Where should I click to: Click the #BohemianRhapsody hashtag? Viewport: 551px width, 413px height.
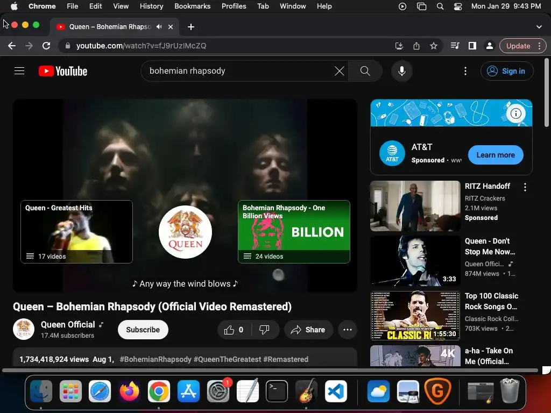tap(156, 359)
